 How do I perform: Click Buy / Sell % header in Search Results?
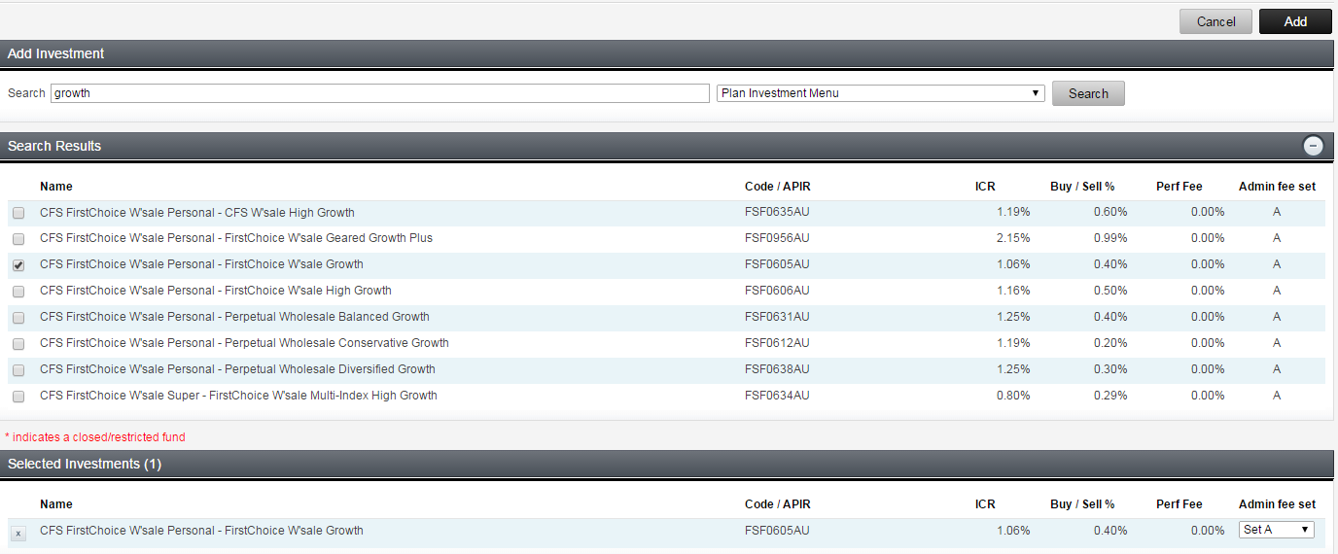[1082, 187]
